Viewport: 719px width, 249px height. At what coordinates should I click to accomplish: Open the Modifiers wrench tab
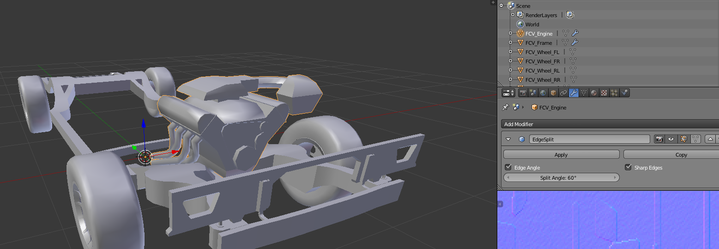(574, 93)
